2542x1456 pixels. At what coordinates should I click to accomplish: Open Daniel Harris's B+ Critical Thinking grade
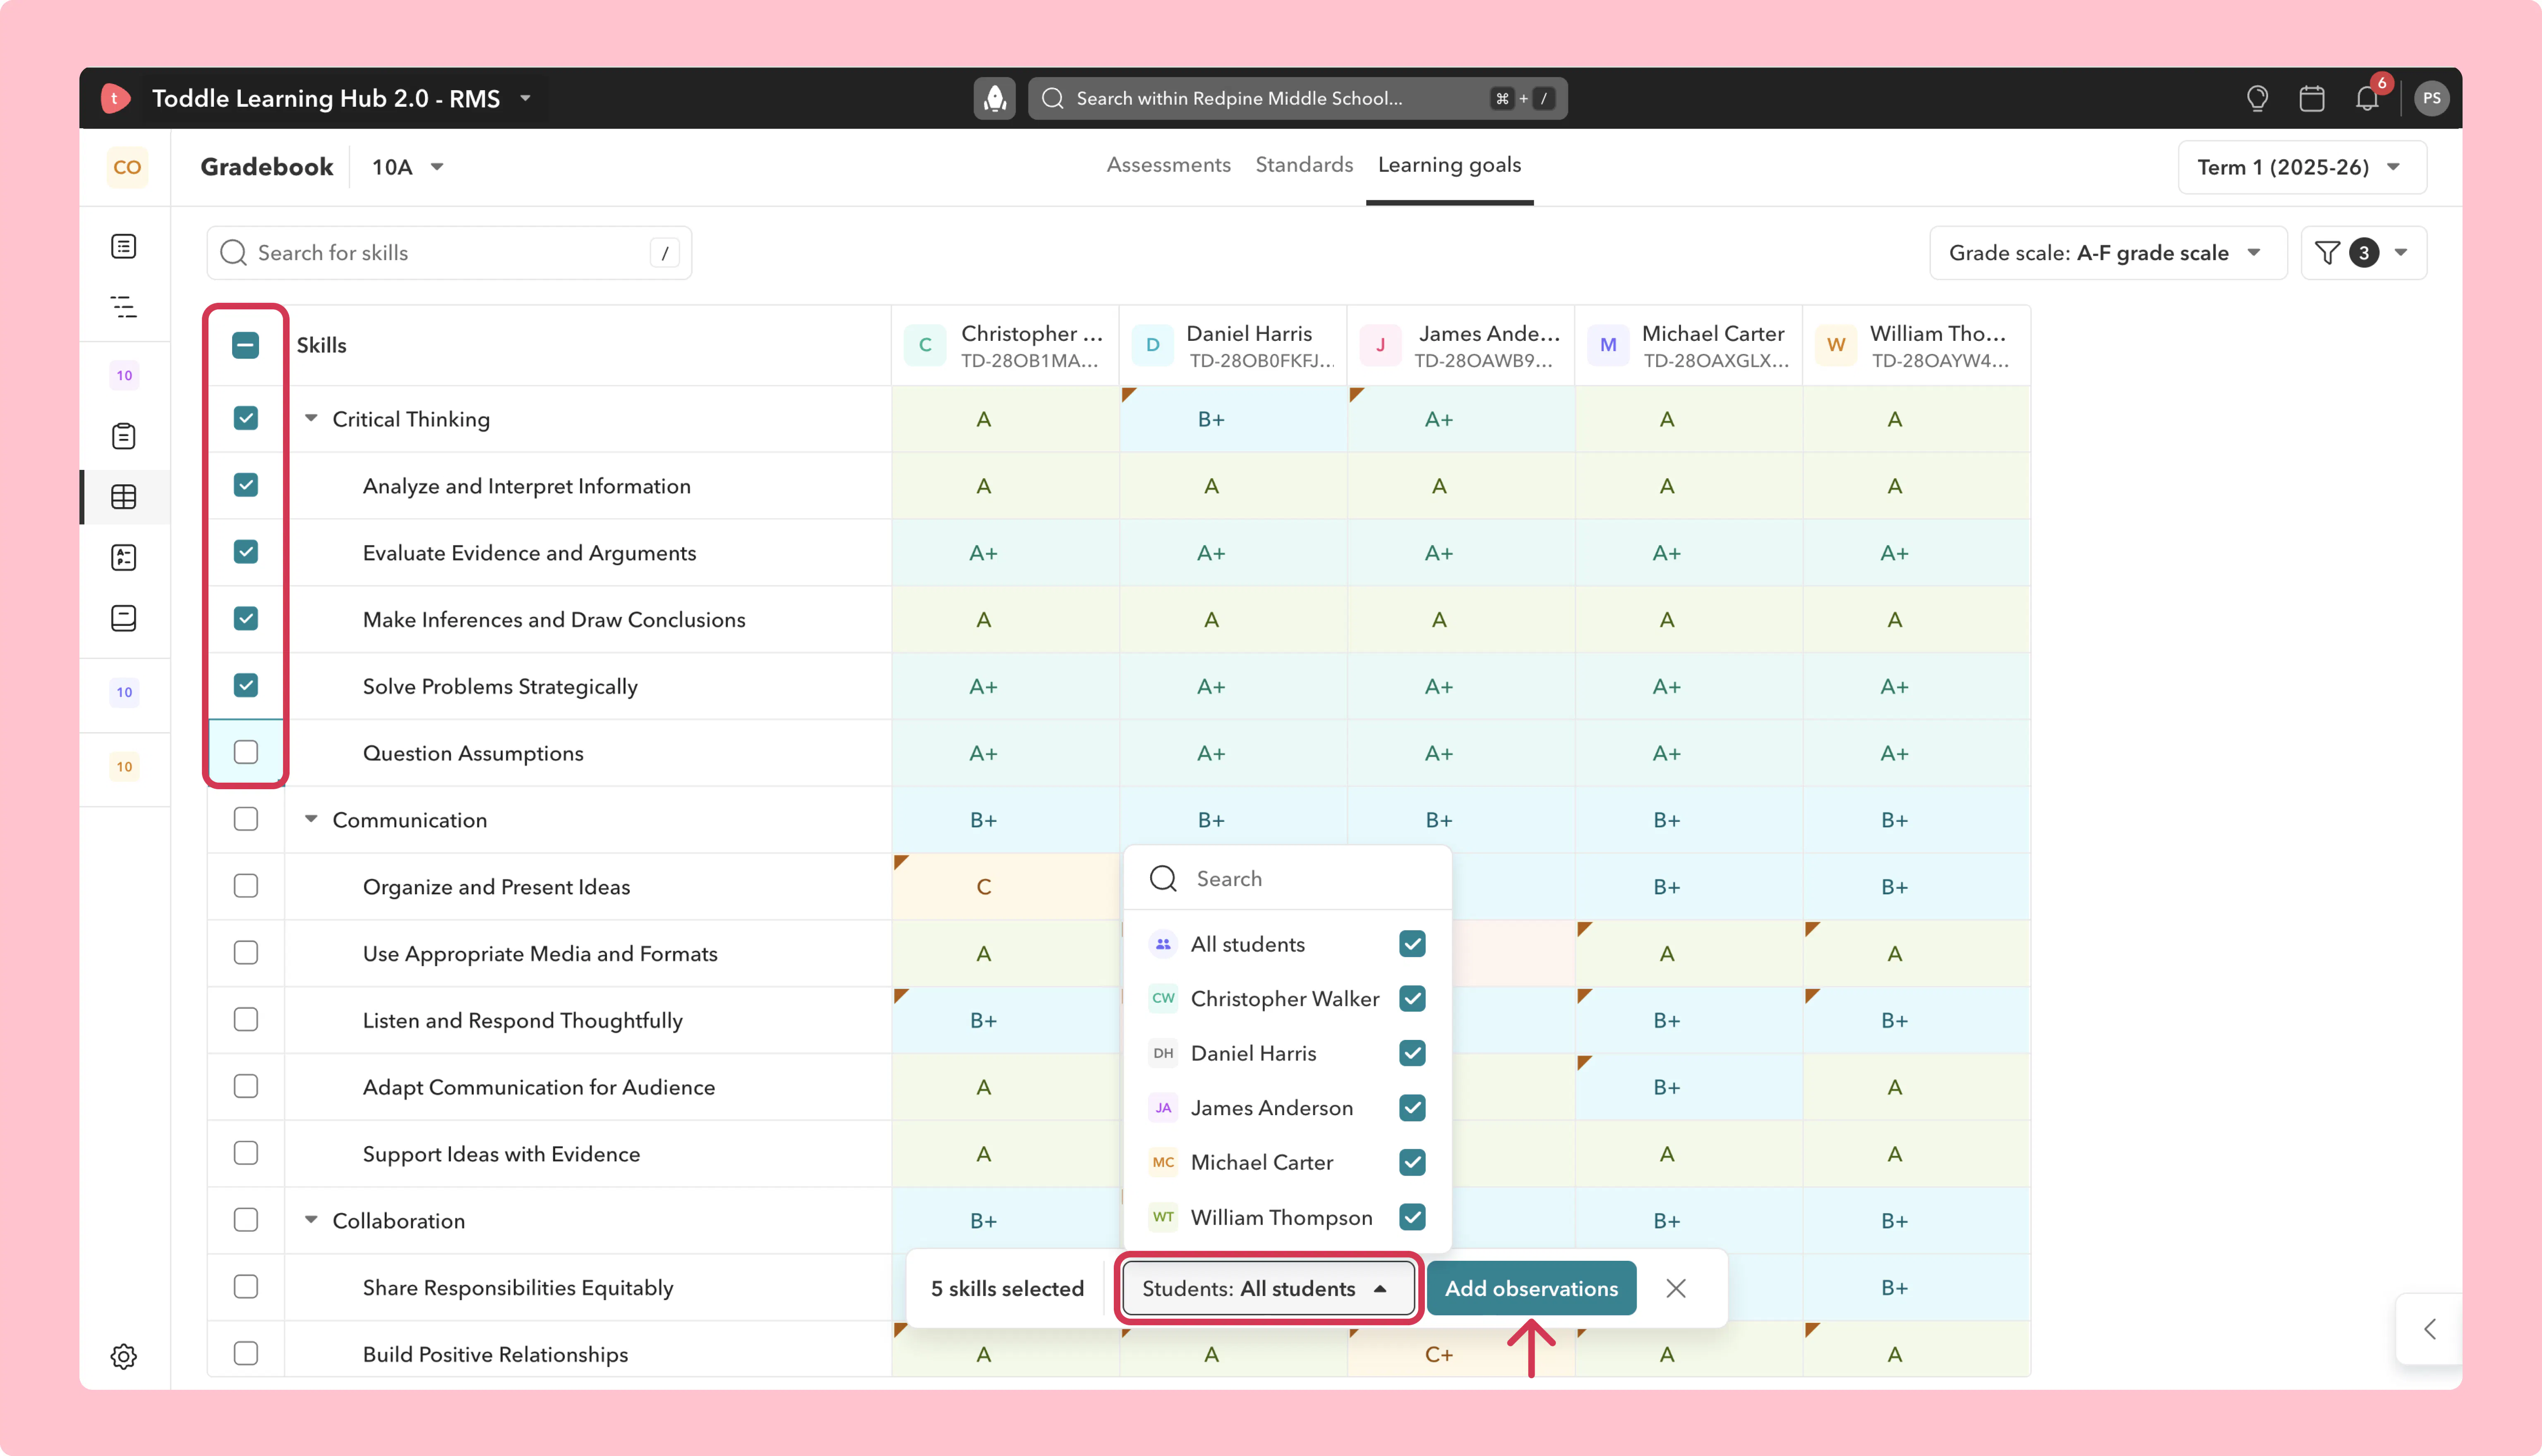[x=1233, y=418]
